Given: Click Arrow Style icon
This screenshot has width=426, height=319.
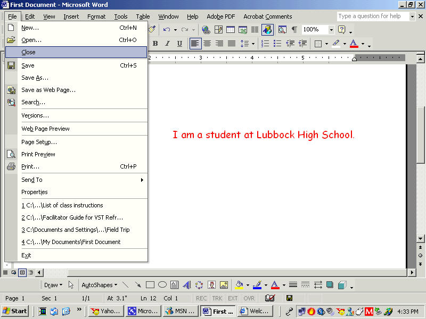Looking at the screenshot, I should coord(317,285).
